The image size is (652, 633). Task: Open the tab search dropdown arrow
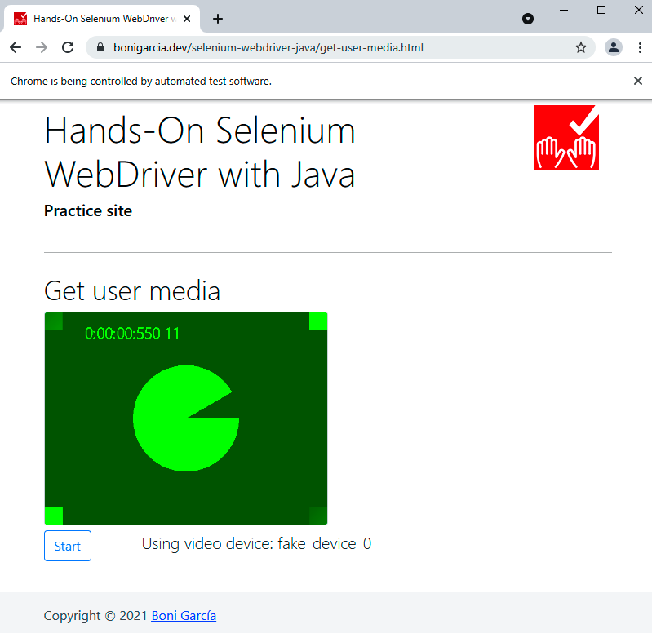tap(528, 19)
